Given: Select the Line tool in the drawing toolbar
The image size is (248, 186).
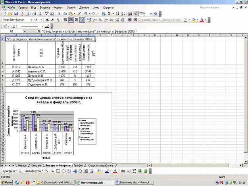Looking at the screenshot, I should (x=47, y=170).
